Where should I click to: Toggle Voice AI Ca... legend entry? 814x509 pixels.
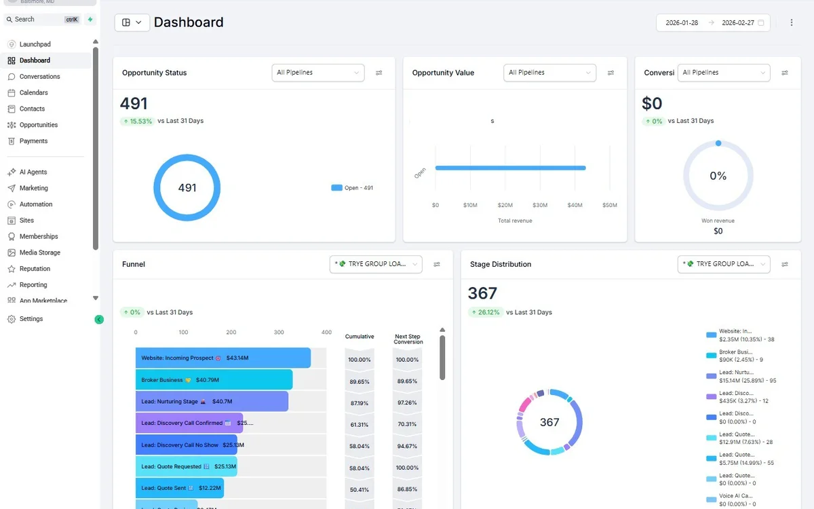click(732, 499)
